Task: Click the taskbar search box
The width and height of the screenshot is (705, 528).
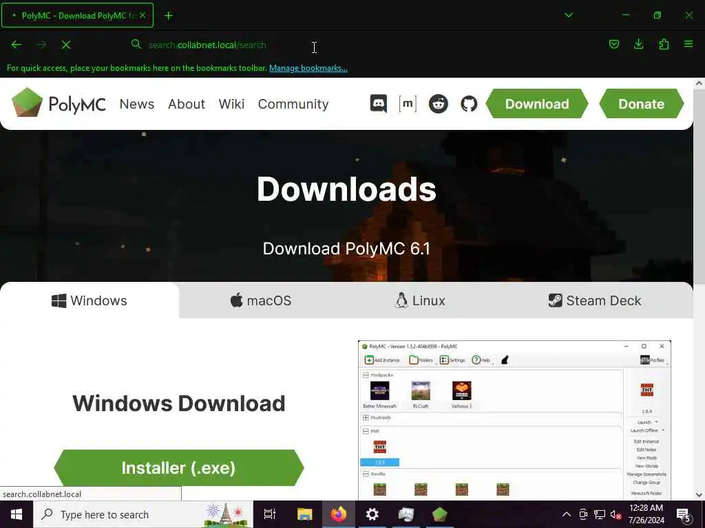Action: pos(143,514)
